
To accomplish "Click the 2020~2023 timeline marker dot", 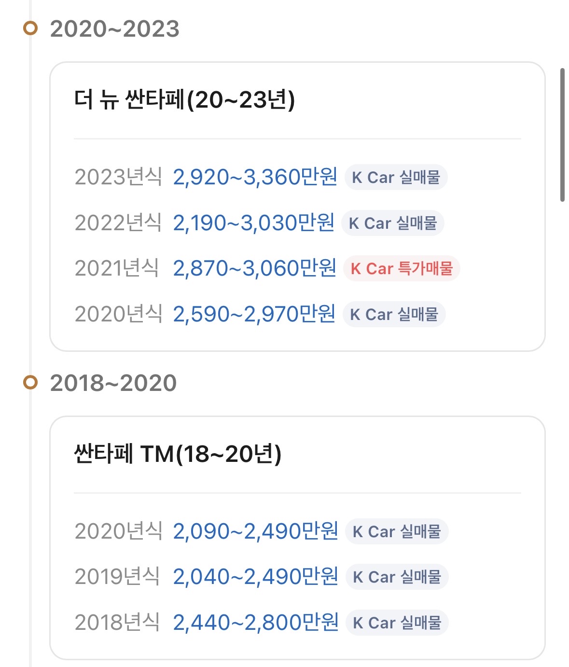I will click(30, 28).
